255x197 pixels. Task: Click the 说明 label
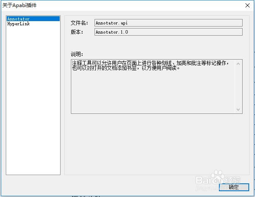77,54
